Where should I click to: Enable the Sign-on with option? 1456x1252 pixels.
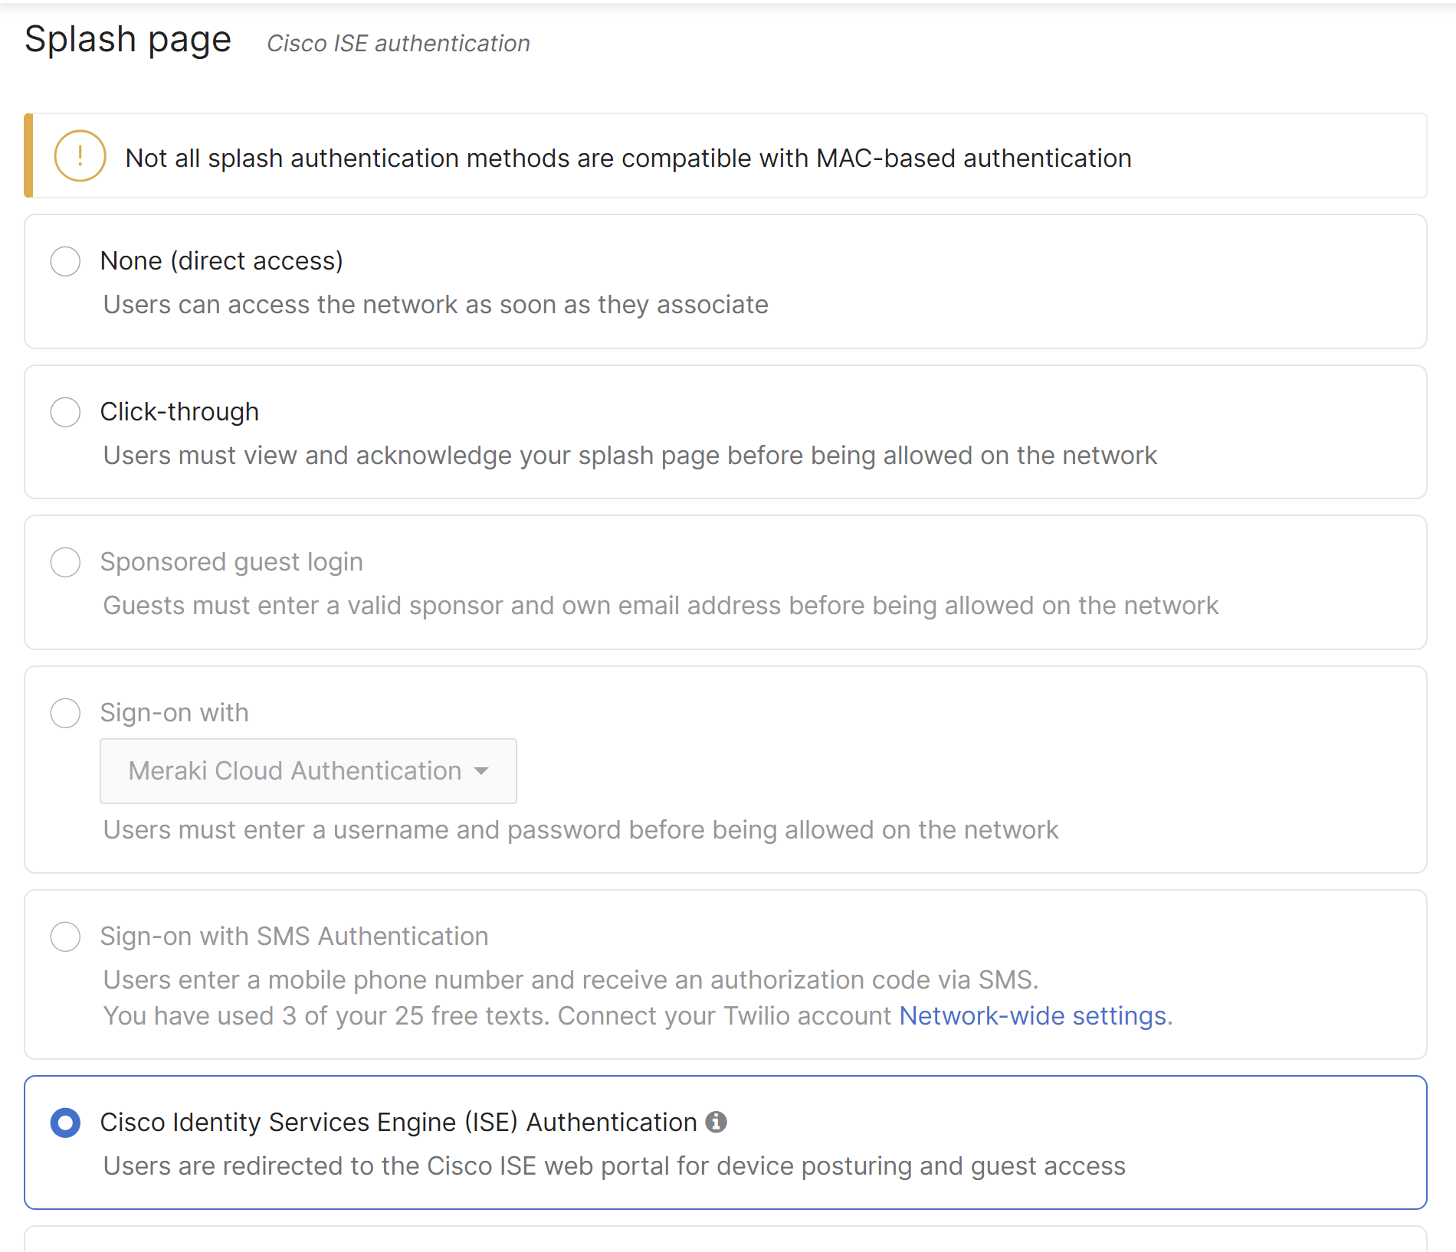coord(65,713)
